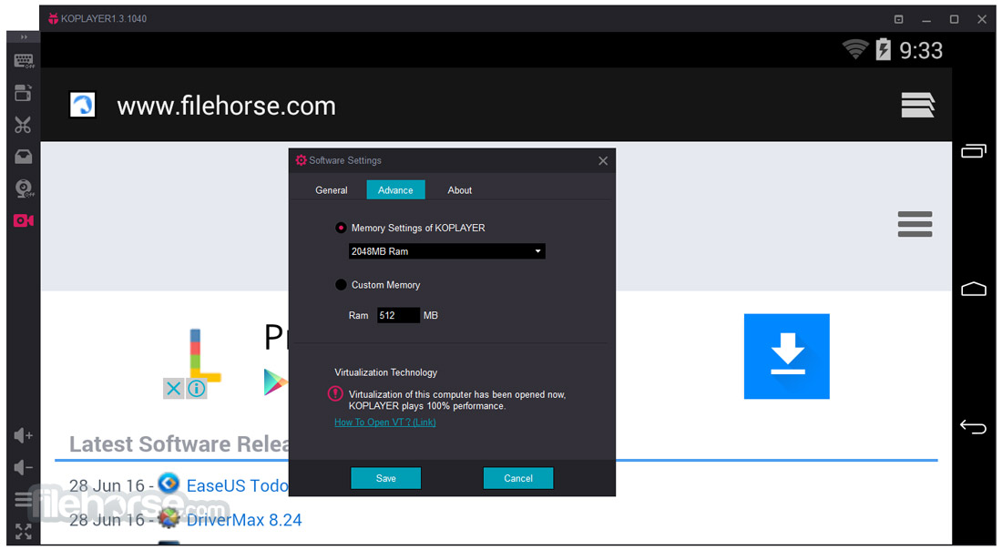Start video recording with red camera icon
1002x550 pixels.
point(23,220)
